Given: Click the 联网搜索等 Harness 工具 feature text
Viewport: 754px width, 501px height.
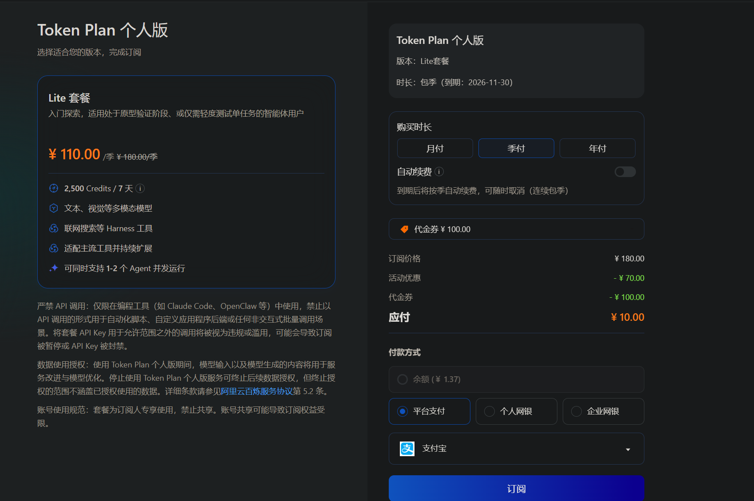Looking at the screenshot, I should tap(108, 229).
